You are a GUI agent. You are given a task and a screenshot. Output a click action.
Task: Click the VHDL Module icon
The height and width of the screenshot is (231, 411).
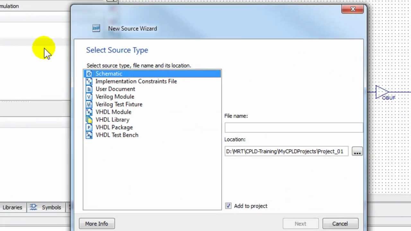point(89,112)
